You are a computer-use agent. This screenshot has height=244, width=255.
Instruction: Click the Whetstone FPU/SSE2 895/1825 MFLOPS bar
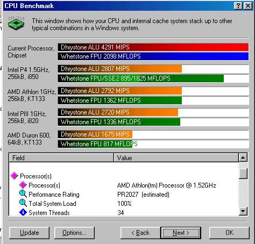140,78
